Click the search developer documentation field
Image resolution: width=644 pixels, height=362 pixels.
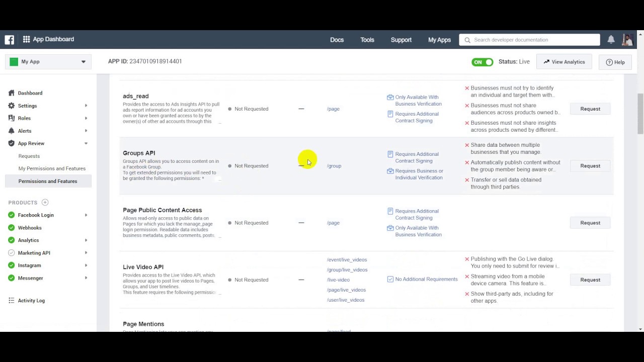[530, 40]
